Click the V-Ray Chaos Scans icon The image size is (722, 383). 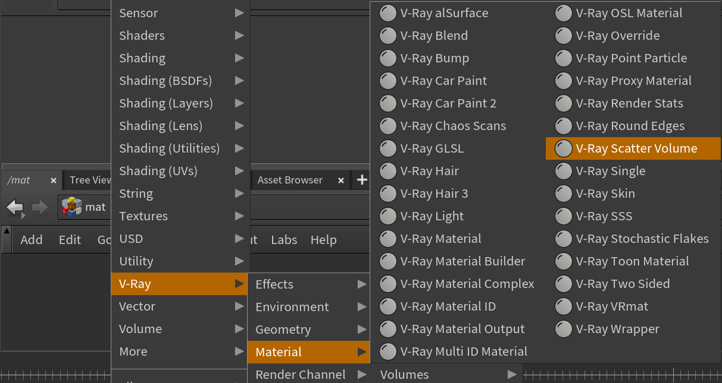(388, 126)
